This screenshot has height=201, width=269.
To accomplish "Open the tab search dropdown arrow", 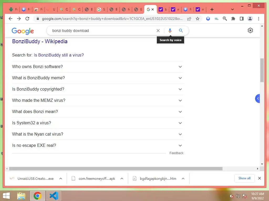I will coord(232,9).
